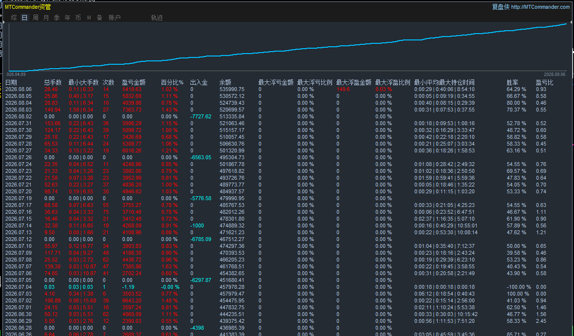The height and width of the screenshot is (336, 574).
Task: Click the 最大浮盈比例 column header
Action: tap(392, 82)
